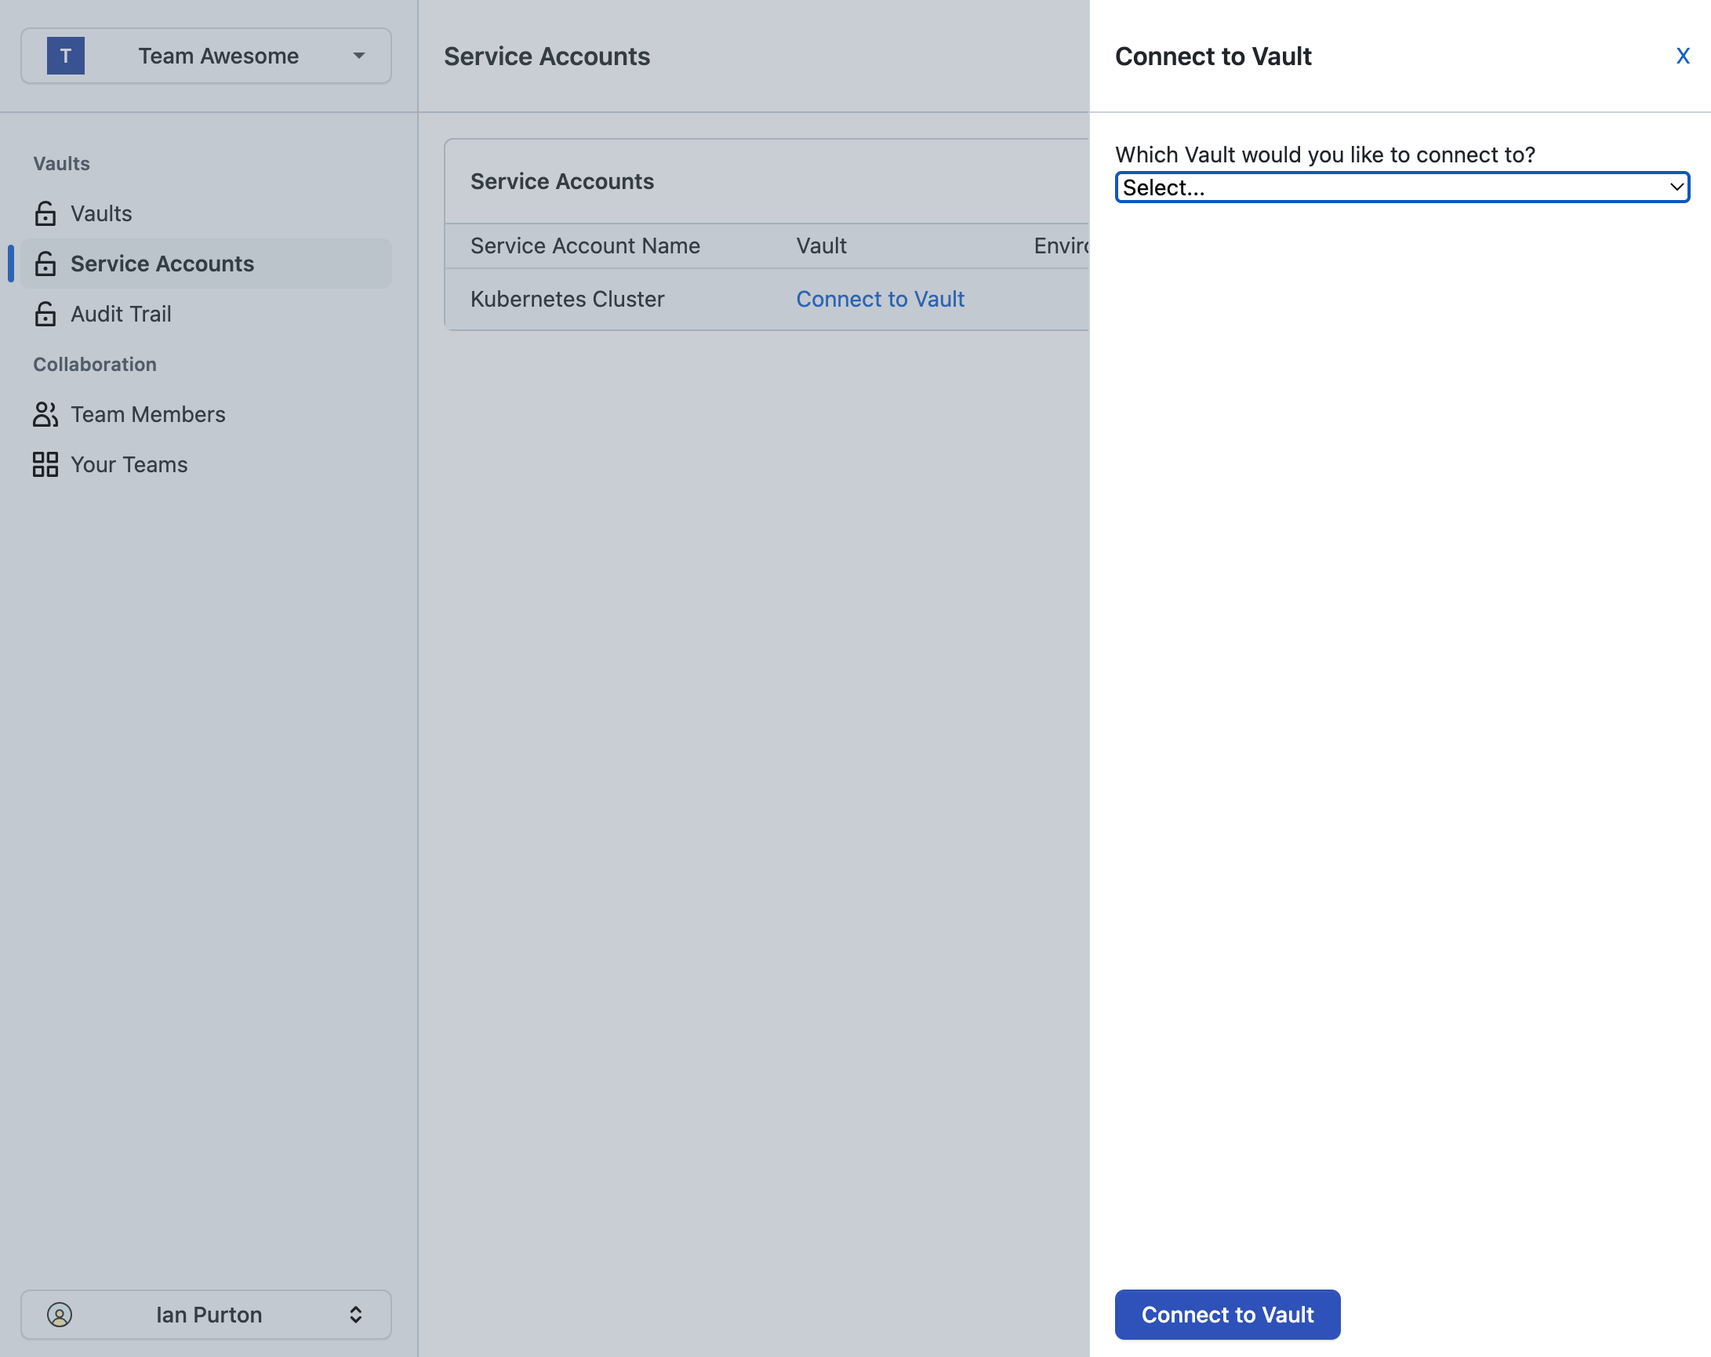Click the profile circle icon beside Ian Purton
This screenshot has width=1711, height=1357.
click(x=61, y=1315)
